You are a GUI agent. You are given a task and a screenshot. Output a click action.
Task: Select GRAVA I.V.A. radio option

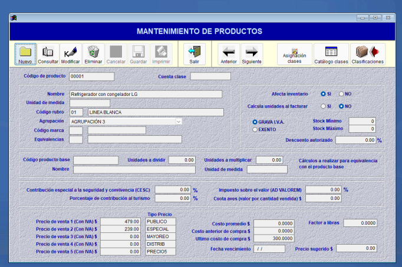tap(255, 122)
